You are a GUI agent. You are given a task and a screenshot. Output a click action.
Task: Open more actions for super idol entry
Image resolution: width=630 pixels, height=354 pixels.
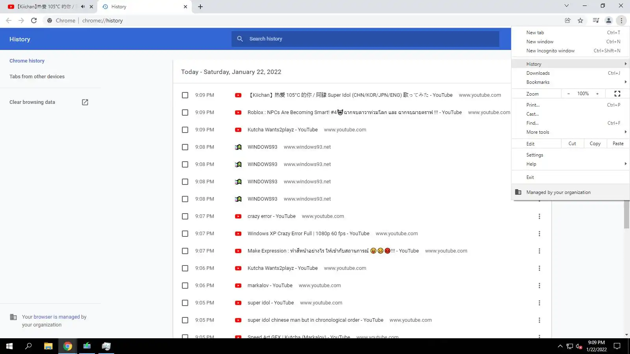(x=539, y=303)
